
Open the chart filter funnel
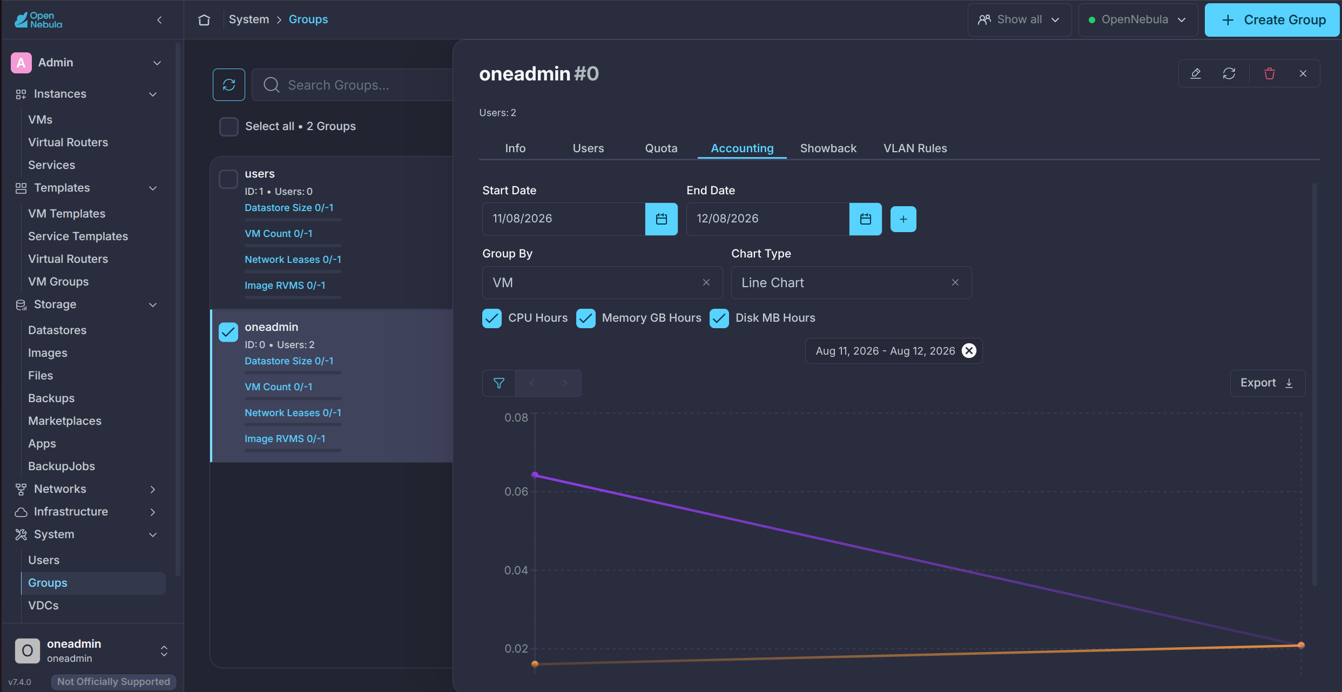click(499, 383)
